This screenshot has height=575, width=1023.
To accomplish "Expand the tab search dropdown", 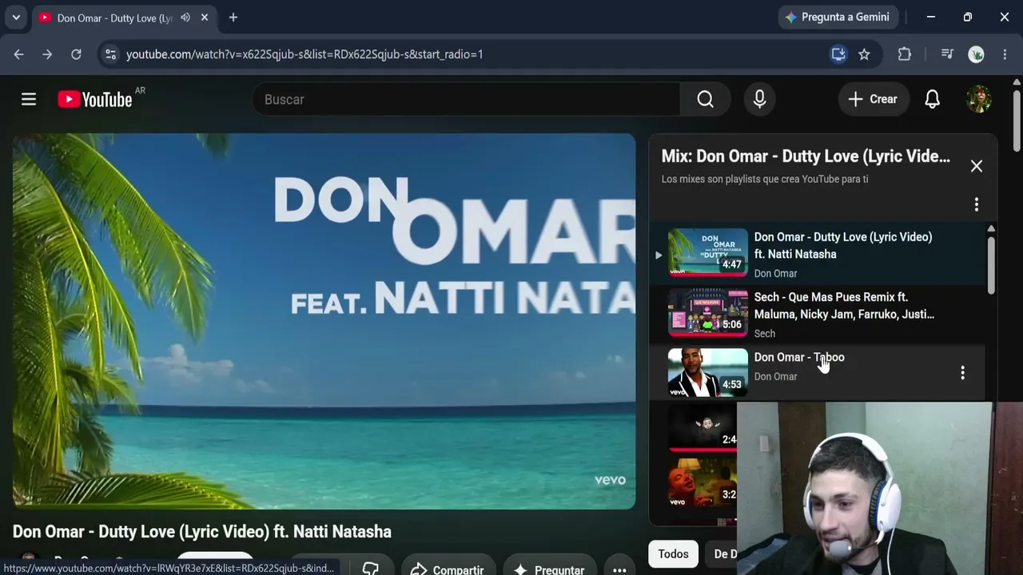I will click(16, 18).
